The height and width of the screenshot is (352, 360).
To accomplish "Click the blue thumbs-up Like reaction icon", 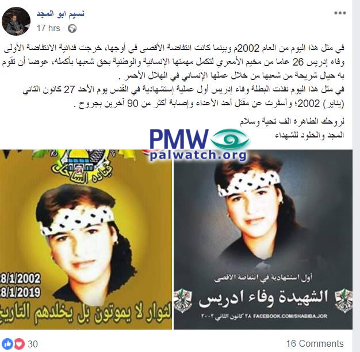I will [x=9, y=344].
